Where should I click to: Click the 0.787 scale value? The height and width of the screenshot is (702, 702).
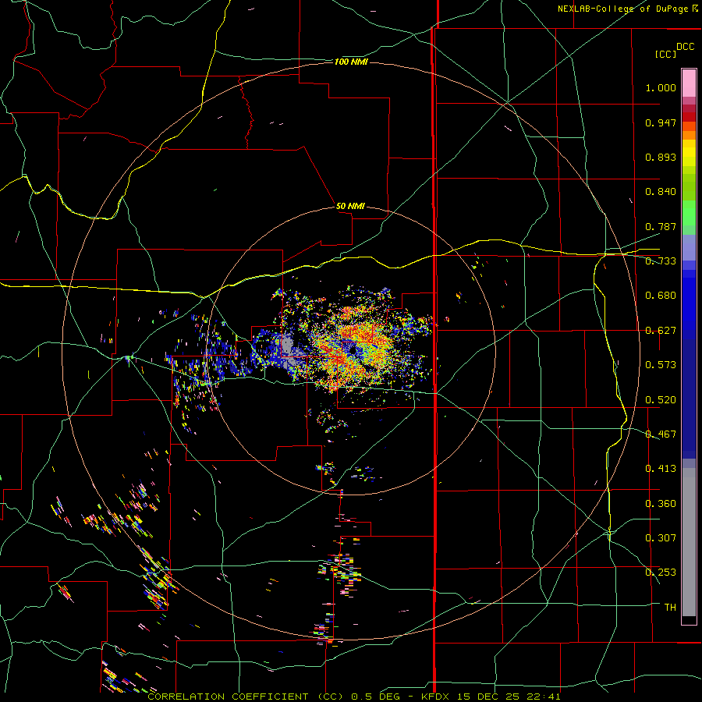(661, 226)
